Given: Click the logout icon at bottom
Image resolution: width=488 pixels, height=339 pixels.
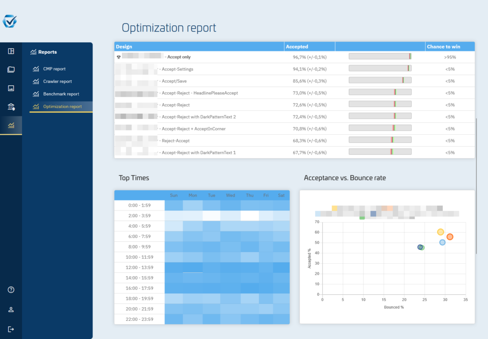Looking at the screenshot, I should pyautogui.click(x=11, y=329).
